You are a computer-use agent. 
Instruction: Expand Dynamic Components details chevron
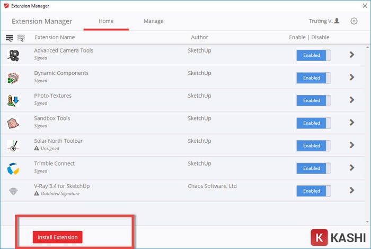click(x=352, y=77)
